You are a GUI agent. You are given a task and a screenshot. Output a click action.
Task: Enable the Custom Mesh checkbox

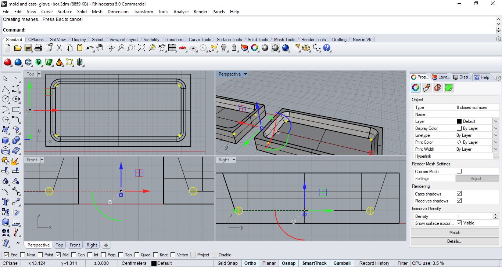(x=459, y=171)
